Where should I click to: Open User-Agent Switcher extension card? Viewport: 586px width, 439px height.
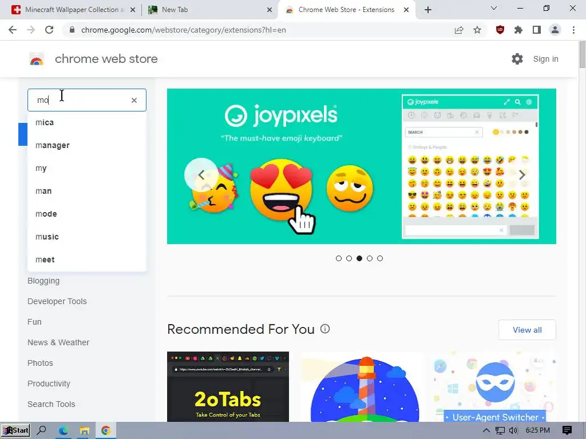[x=495, y=387]
